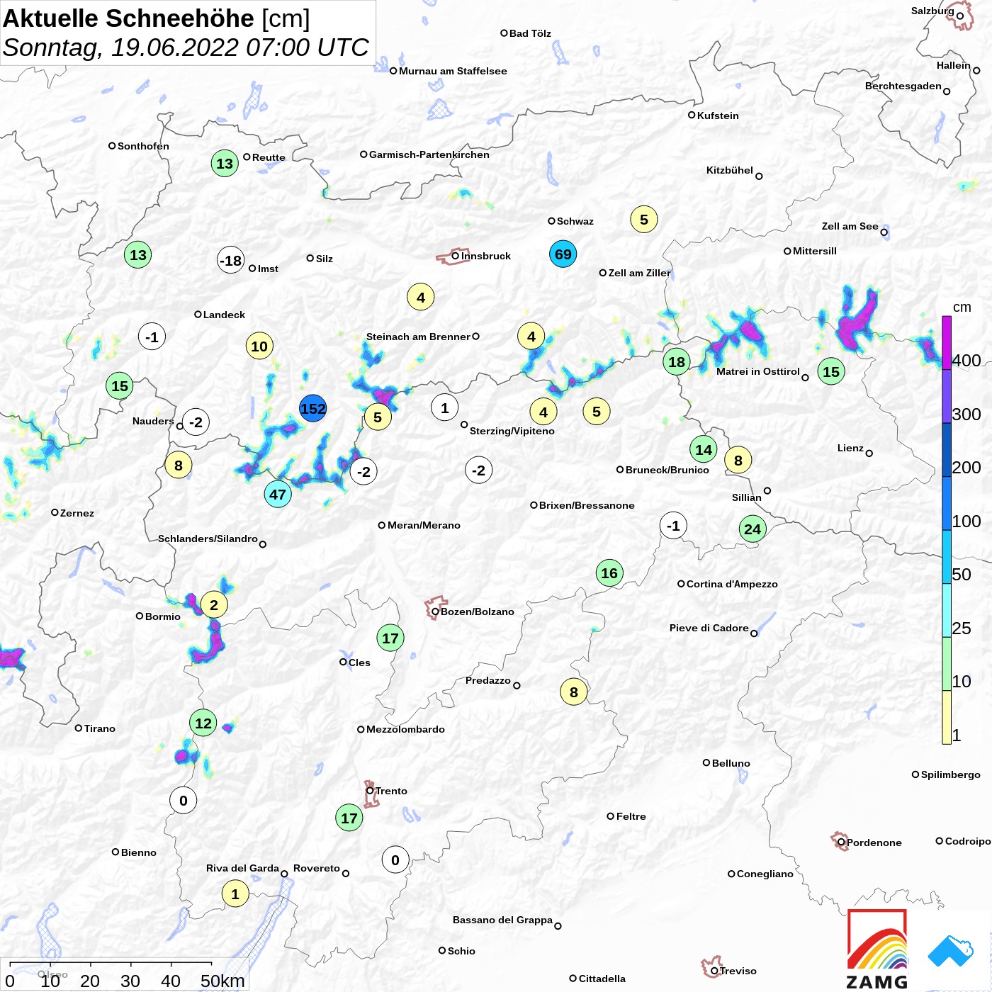Pick the dark blue legend segment between 200 and 300

(947, 450)
